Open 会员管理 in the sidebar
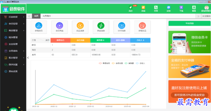Image resolution: width=211 pixels, height=111 pixels. click(x=13, y=24)
